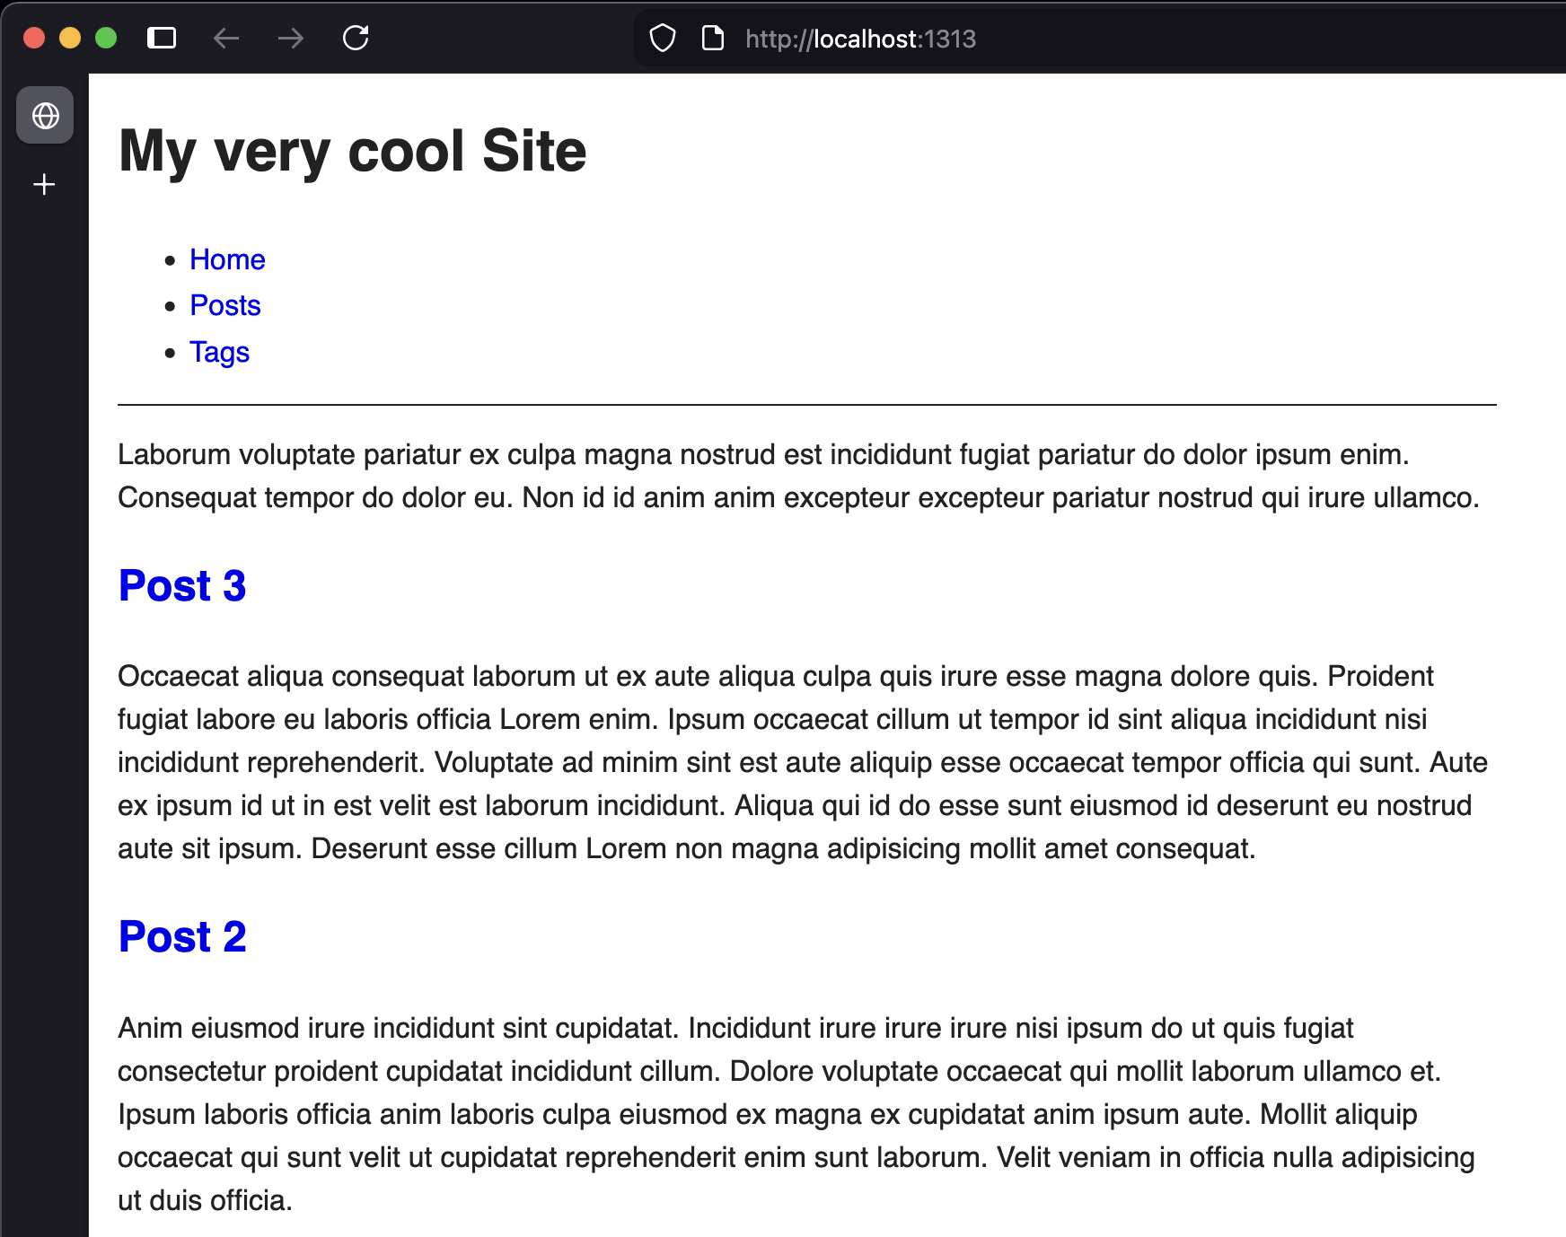Open the Home navigation link

coord(227,259)
